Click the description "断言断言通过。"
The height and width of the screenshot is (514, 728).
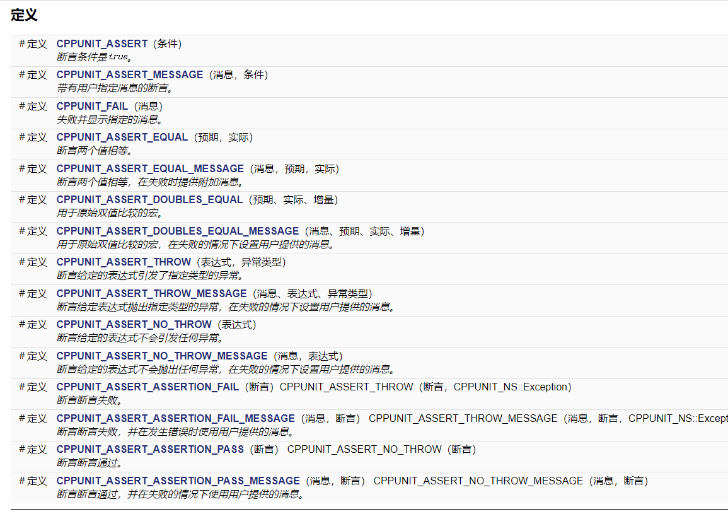(x=90, y=463)
